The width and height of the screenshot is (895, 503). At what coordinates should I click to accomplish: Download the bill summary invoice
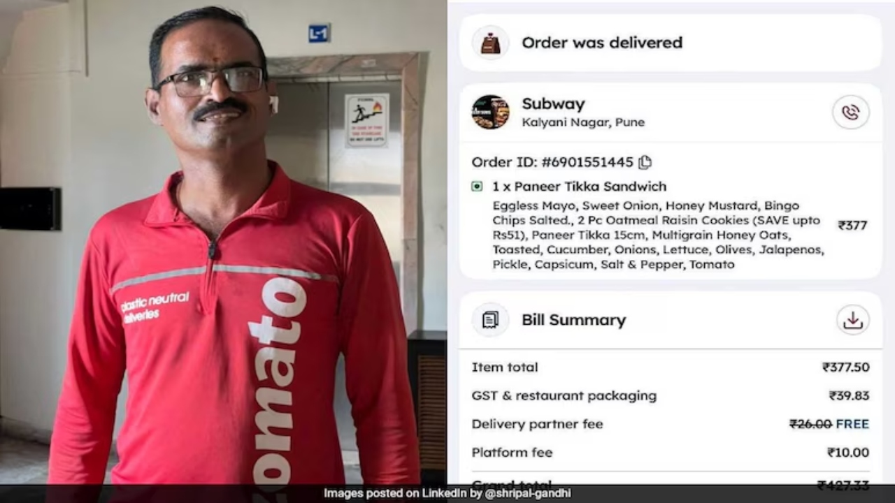852,320
